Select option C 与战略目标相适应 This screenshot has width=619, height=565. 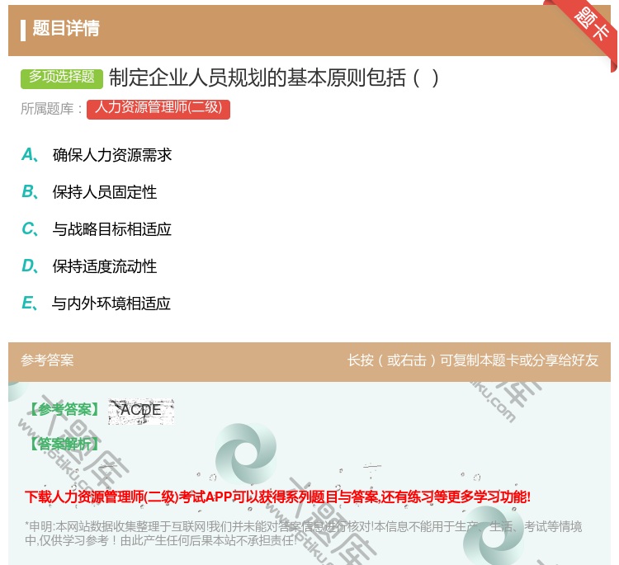(97, 229)
